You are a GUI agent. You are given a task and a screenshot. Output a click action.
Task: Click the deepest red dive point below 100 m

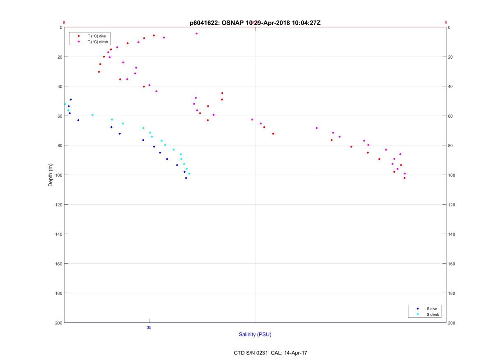404,178
